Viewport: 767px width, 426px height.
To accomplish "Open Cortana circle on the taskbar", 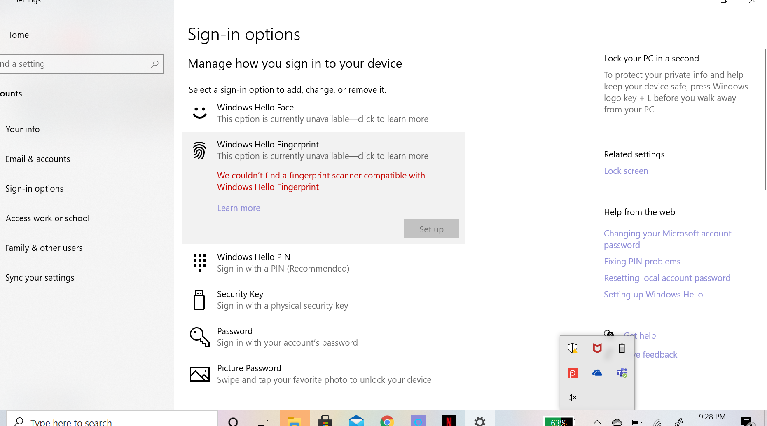I will tap(233, 421).
